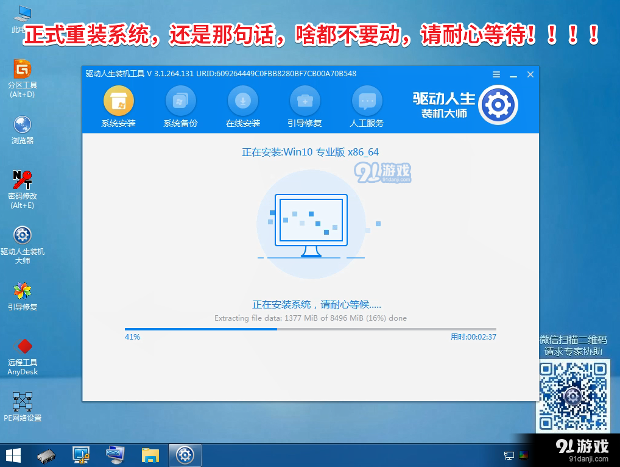Select the 系统安装 tab icon
This screenshot has height=467, width=620.
119,101
